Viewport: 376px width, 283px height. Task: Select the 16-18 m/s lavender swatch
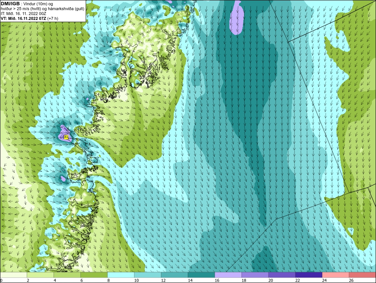(x=228, y=275)
